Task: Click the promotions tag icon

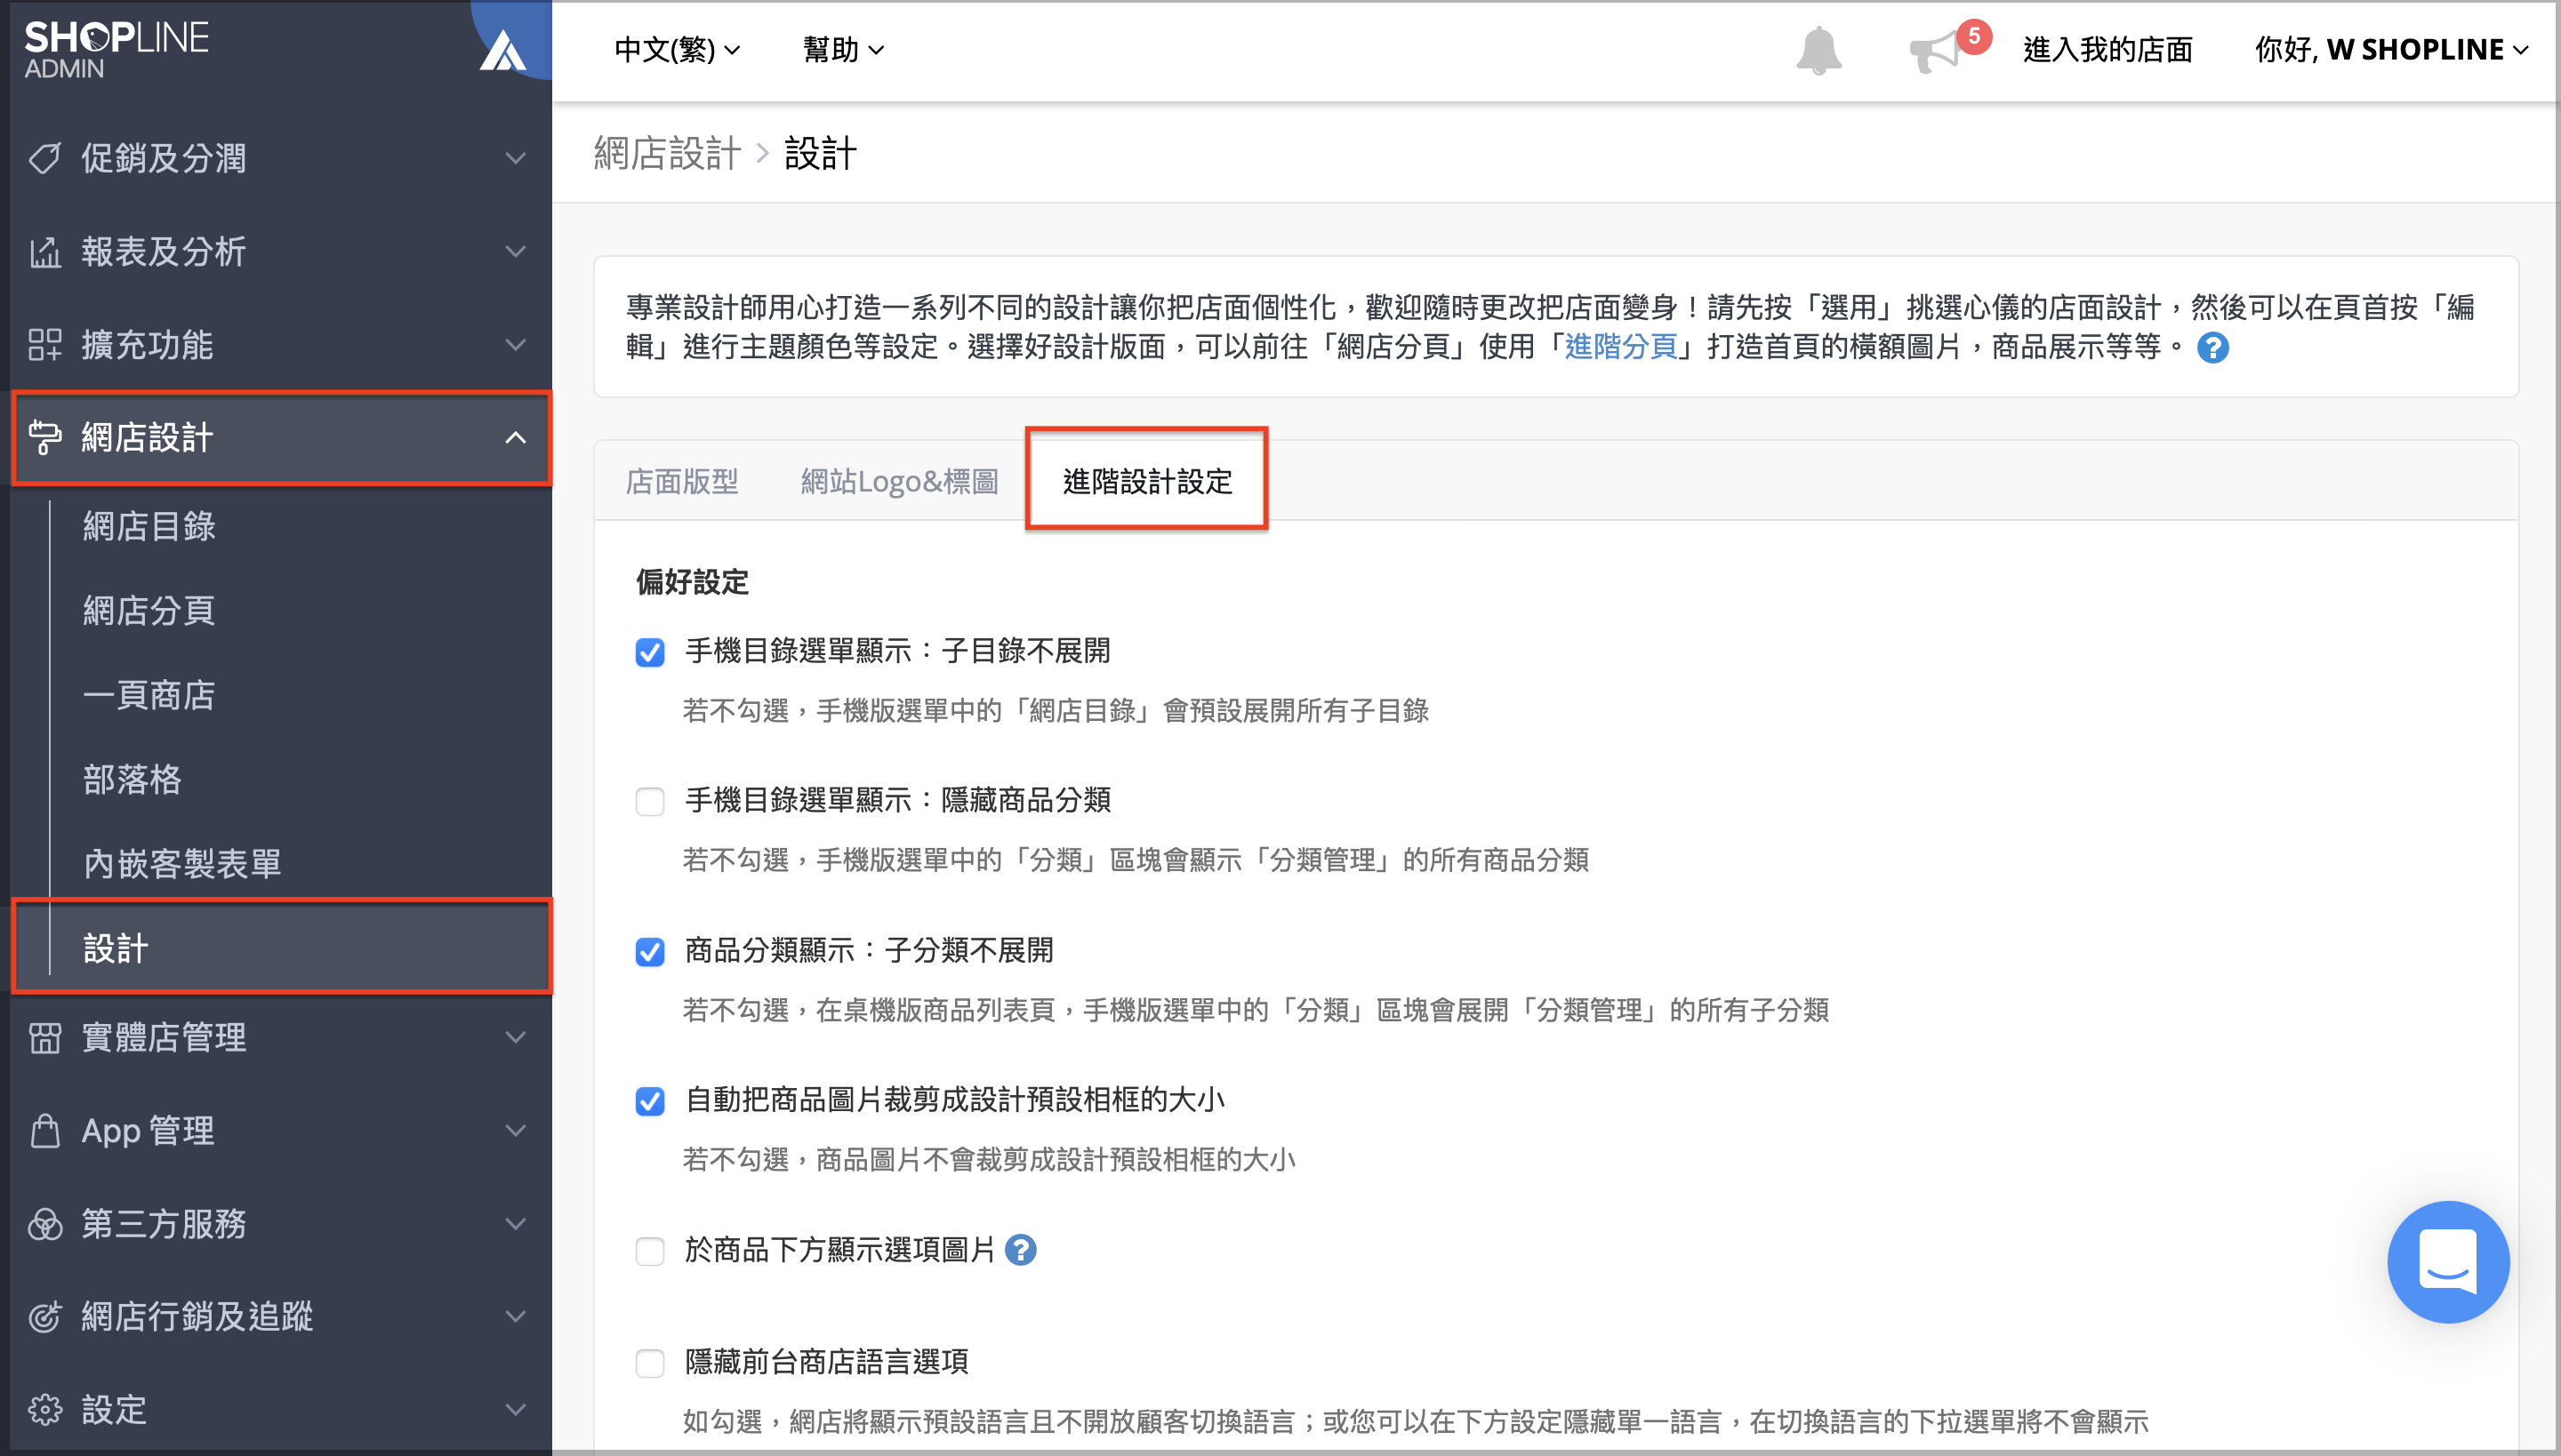Action: tap(44, 158)
